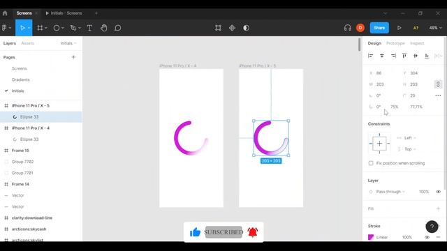Toggle stroke visibility eye icon

(427, 237)
